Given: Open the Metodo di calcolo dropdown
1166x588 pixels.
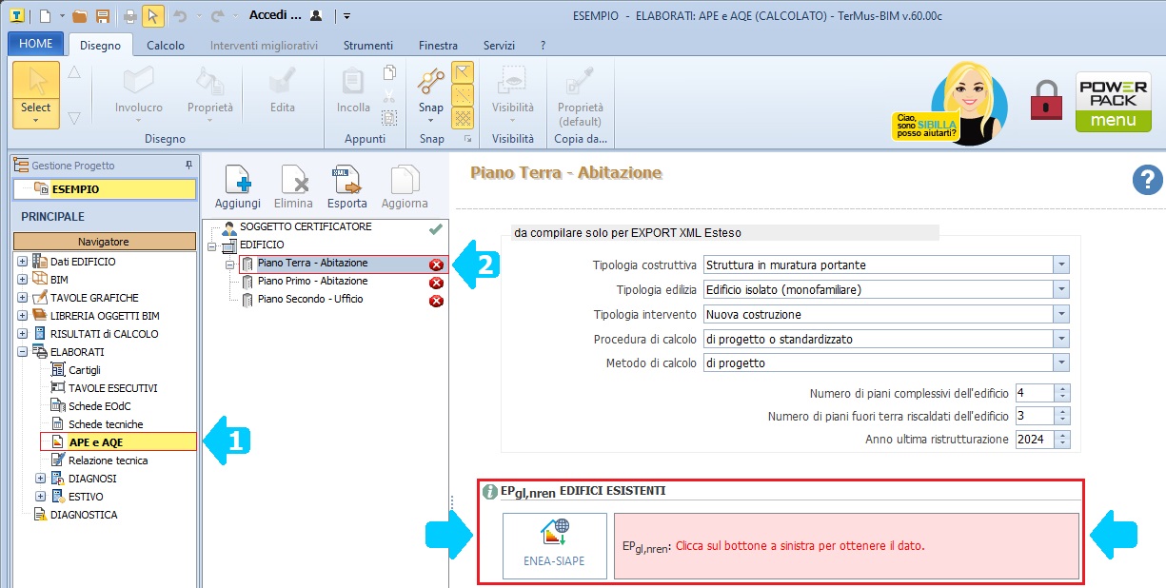Looking at the screenshot, I should pyautogui.click(x=1061, y=363).
